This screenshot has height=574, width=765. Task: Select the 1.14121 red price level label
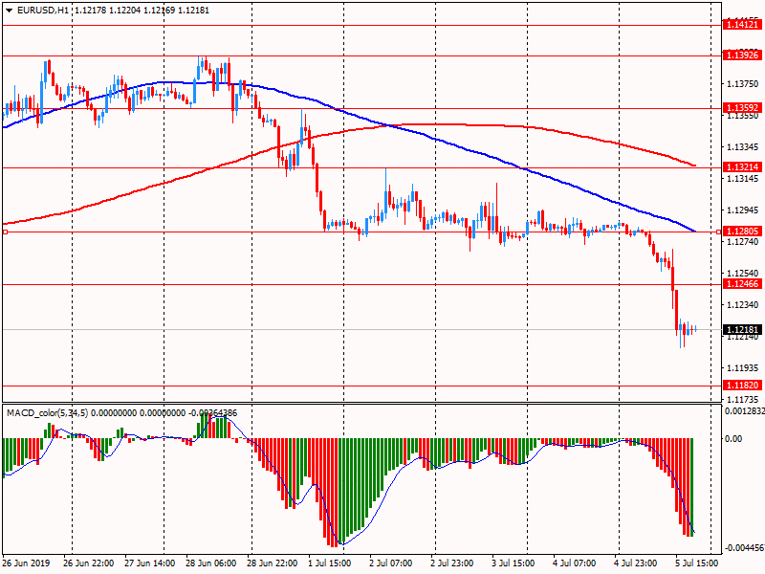(x=742, y=25)
